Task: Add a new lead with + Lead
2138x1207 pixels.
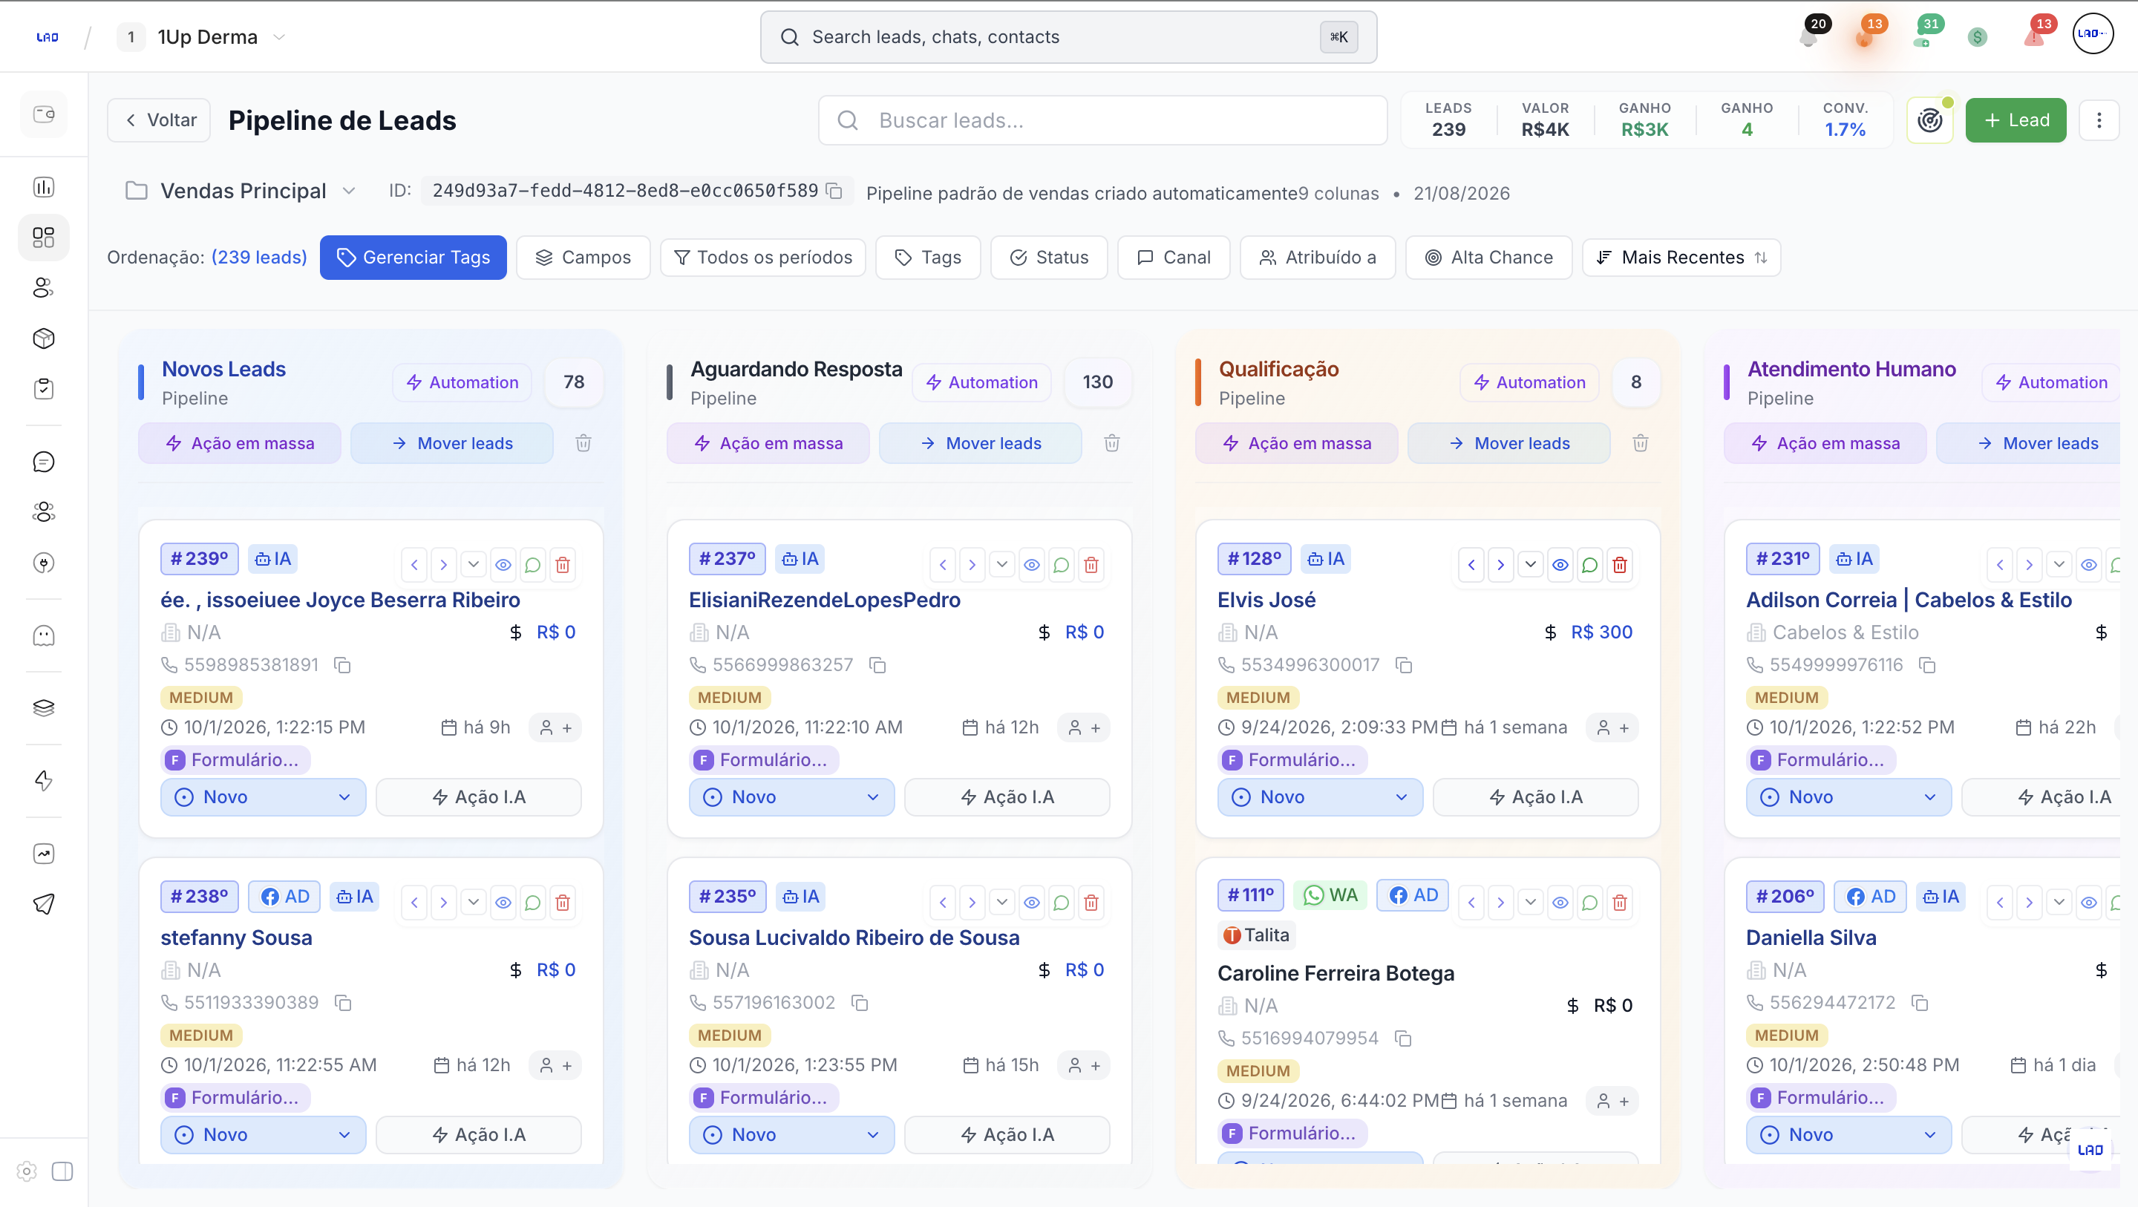Action: point(2016,120)
